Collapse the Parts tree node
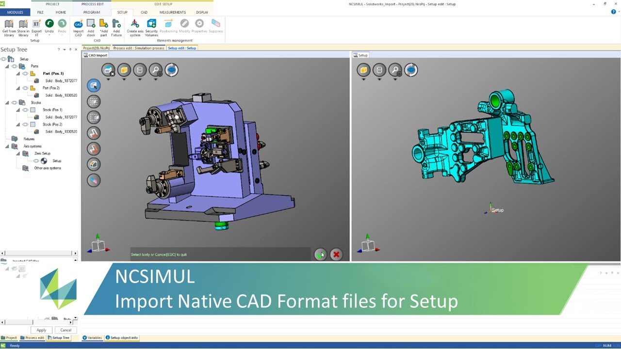Screen dimensions: 621x349 pyautogui.click(x=7, y=66)
